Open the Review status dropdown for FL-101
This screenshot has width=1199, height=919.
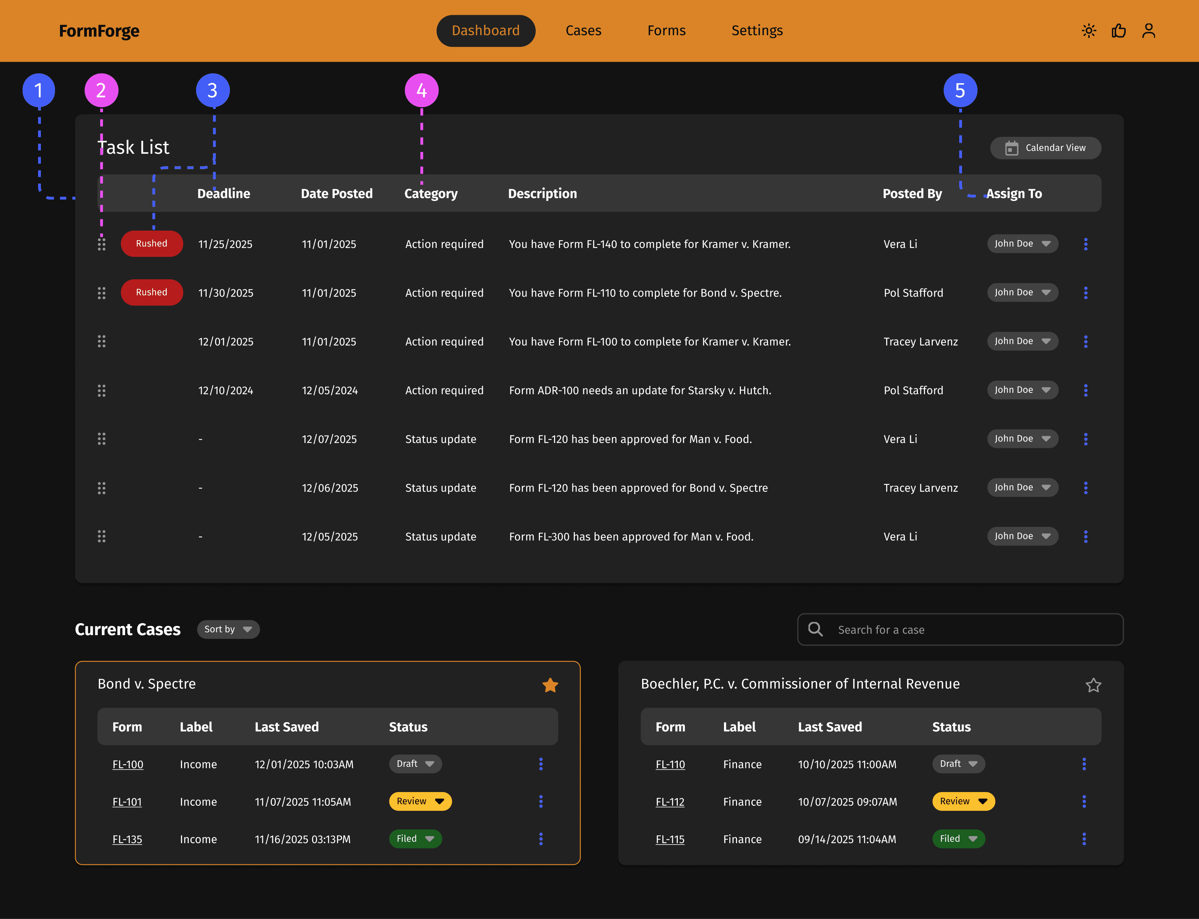(420, 801)
